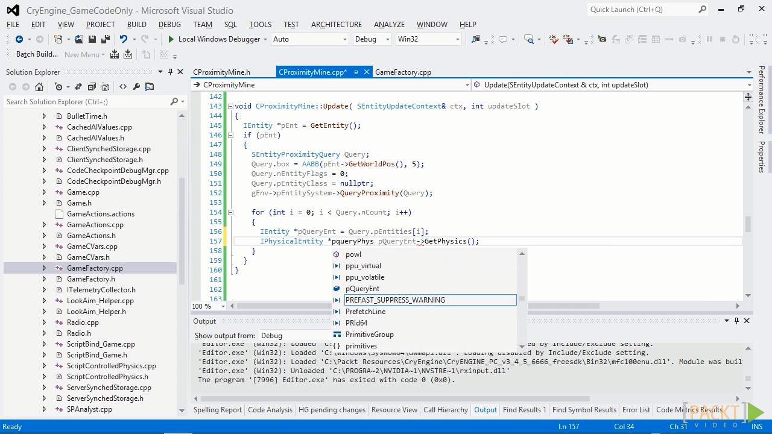Viewport: 772px width, 434px height.
Task: Switch to the CProximityMine.h tab
Action: 221,72
